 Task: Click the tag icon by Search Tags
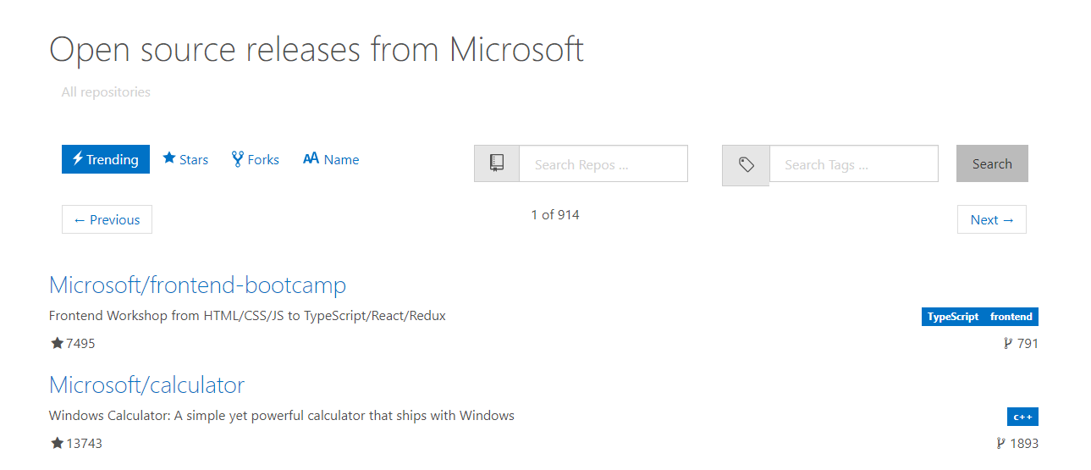coord(746,164)
